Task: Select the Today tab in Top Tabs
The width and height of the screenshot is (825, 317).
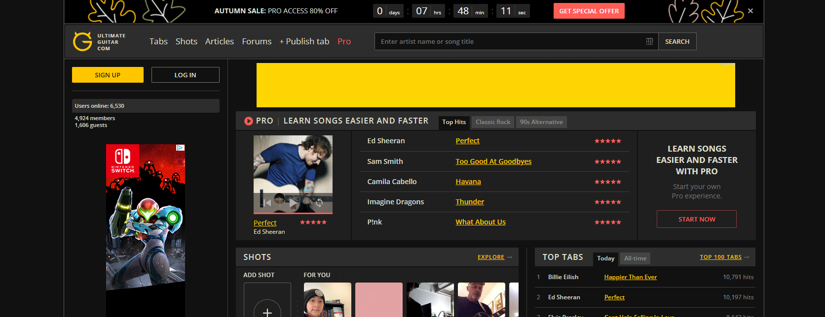Action: pyautogui.click(x=606, y=258)
